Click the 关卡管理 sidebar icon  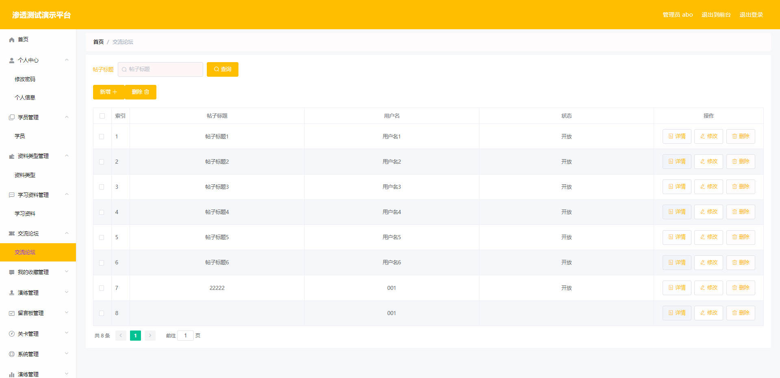pyautogui.click(x=12, y=334)
